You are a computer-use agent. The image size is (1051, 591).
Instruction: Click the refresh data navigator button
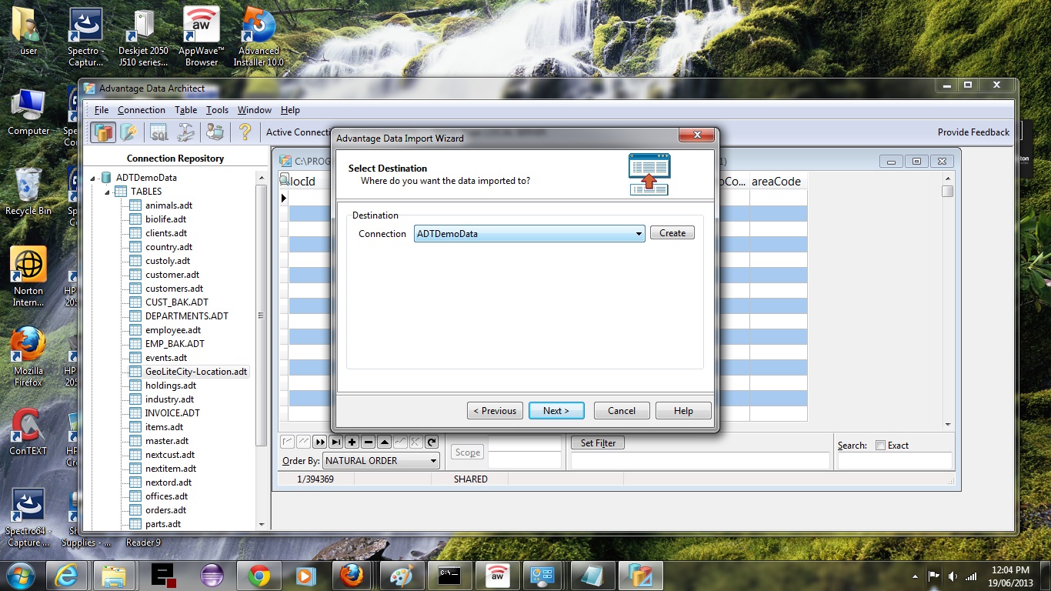[432, 442]
